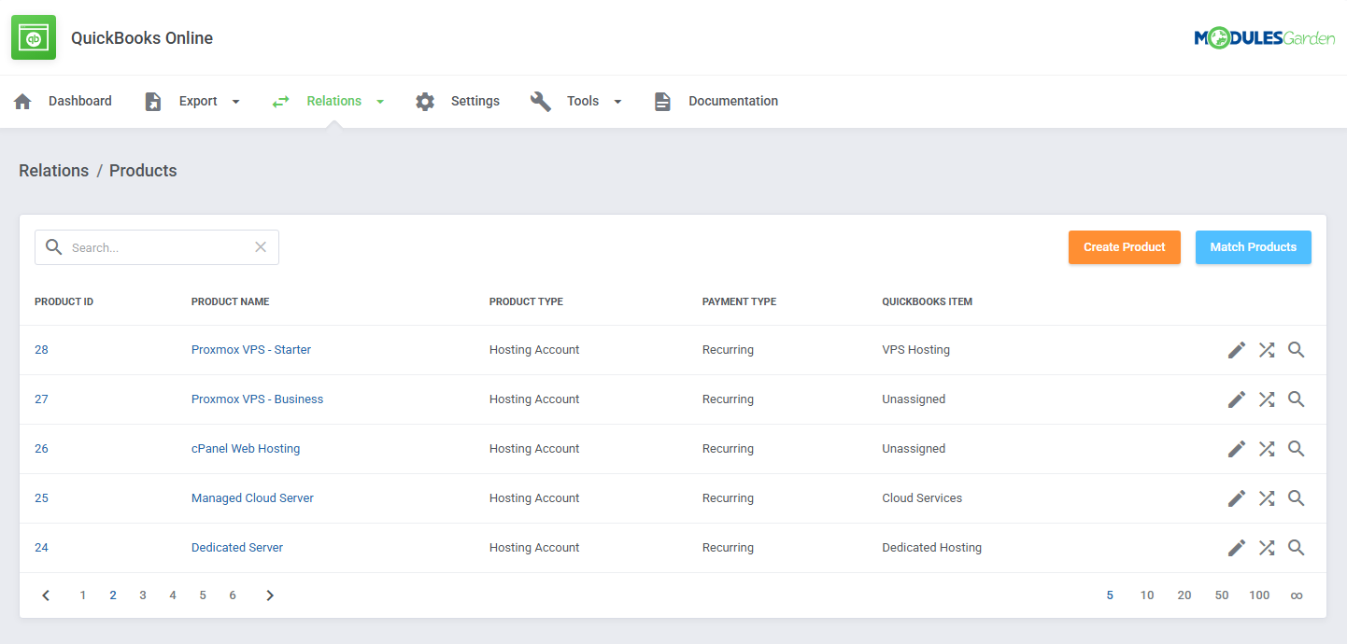Viewport: 1347px width, 644px height.
Task: Click product ID 28 link
Action: 41,350
